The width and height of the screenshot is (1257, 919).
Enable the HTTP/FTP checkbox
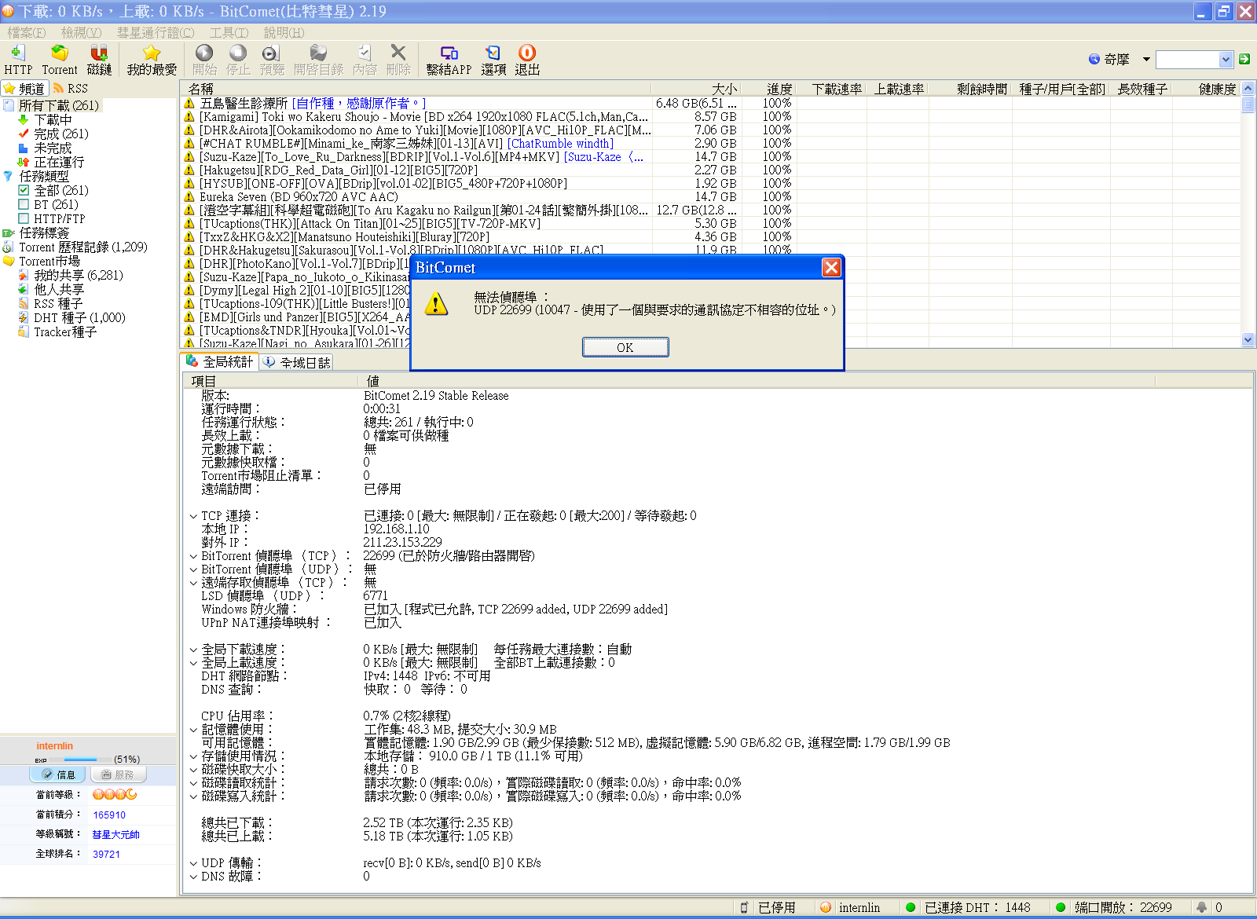[24, 218]
